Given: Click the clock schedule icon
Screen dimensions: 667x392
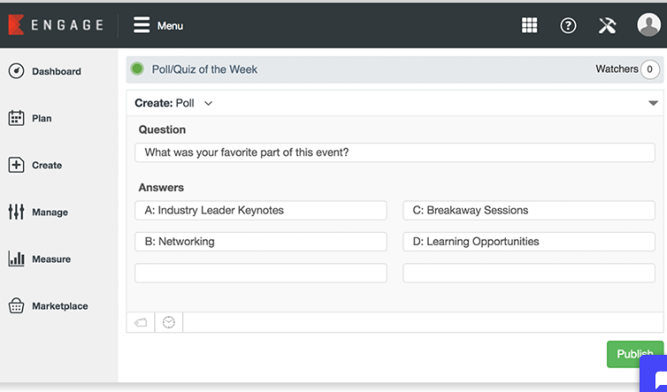Looking at the screenshot, I should pos(168,322).
